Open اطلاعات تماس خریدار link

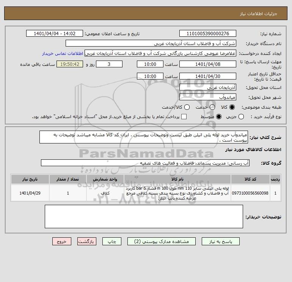tap(63, 53)
